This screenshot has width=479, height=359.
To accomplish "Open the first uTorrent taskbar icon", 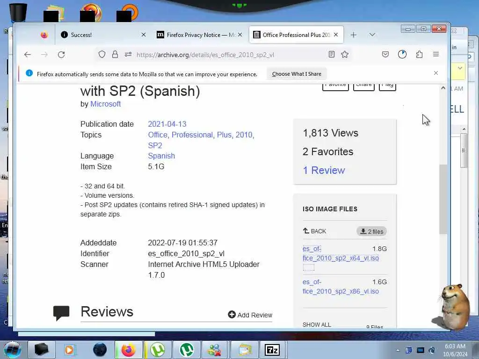I will coord(158,350).
